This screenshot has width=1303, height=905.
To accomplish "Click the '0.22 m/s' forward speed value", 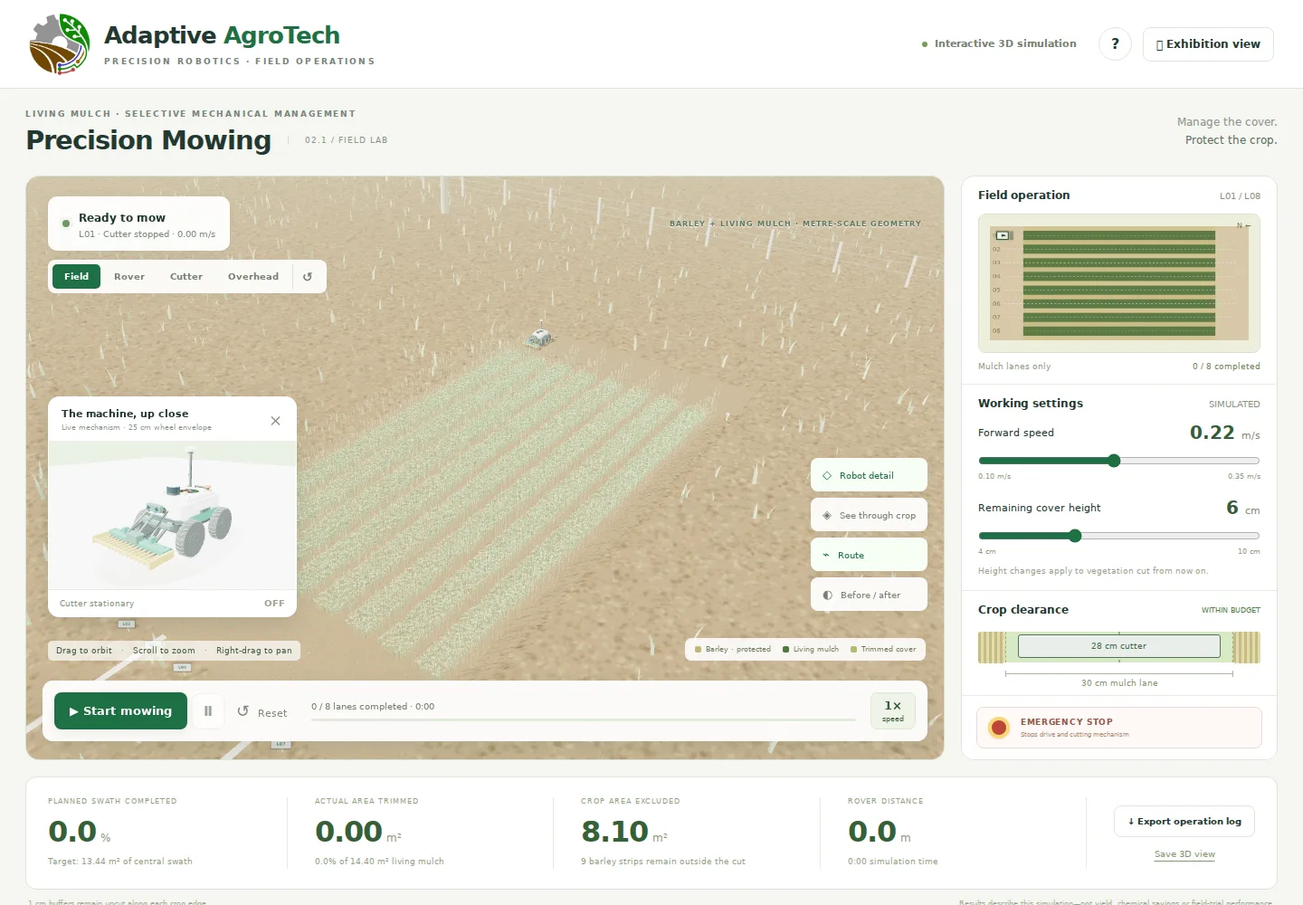I will (x=1224, y=433).
